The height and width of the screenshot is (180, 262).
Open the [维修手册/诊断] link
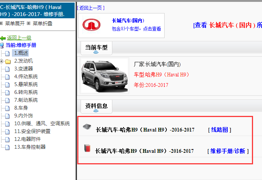228,151
